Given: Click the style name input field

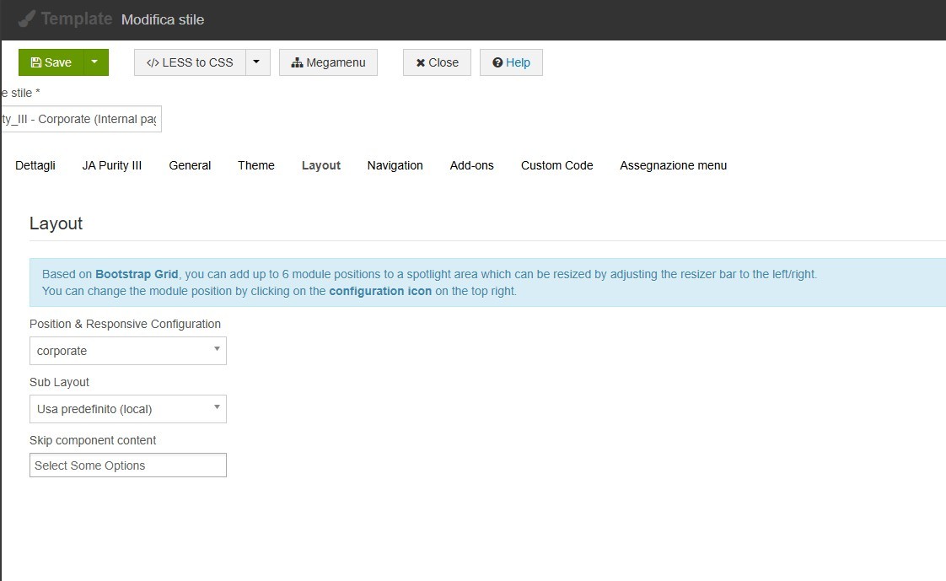Looking at the screenshot, I should (81, 119).
